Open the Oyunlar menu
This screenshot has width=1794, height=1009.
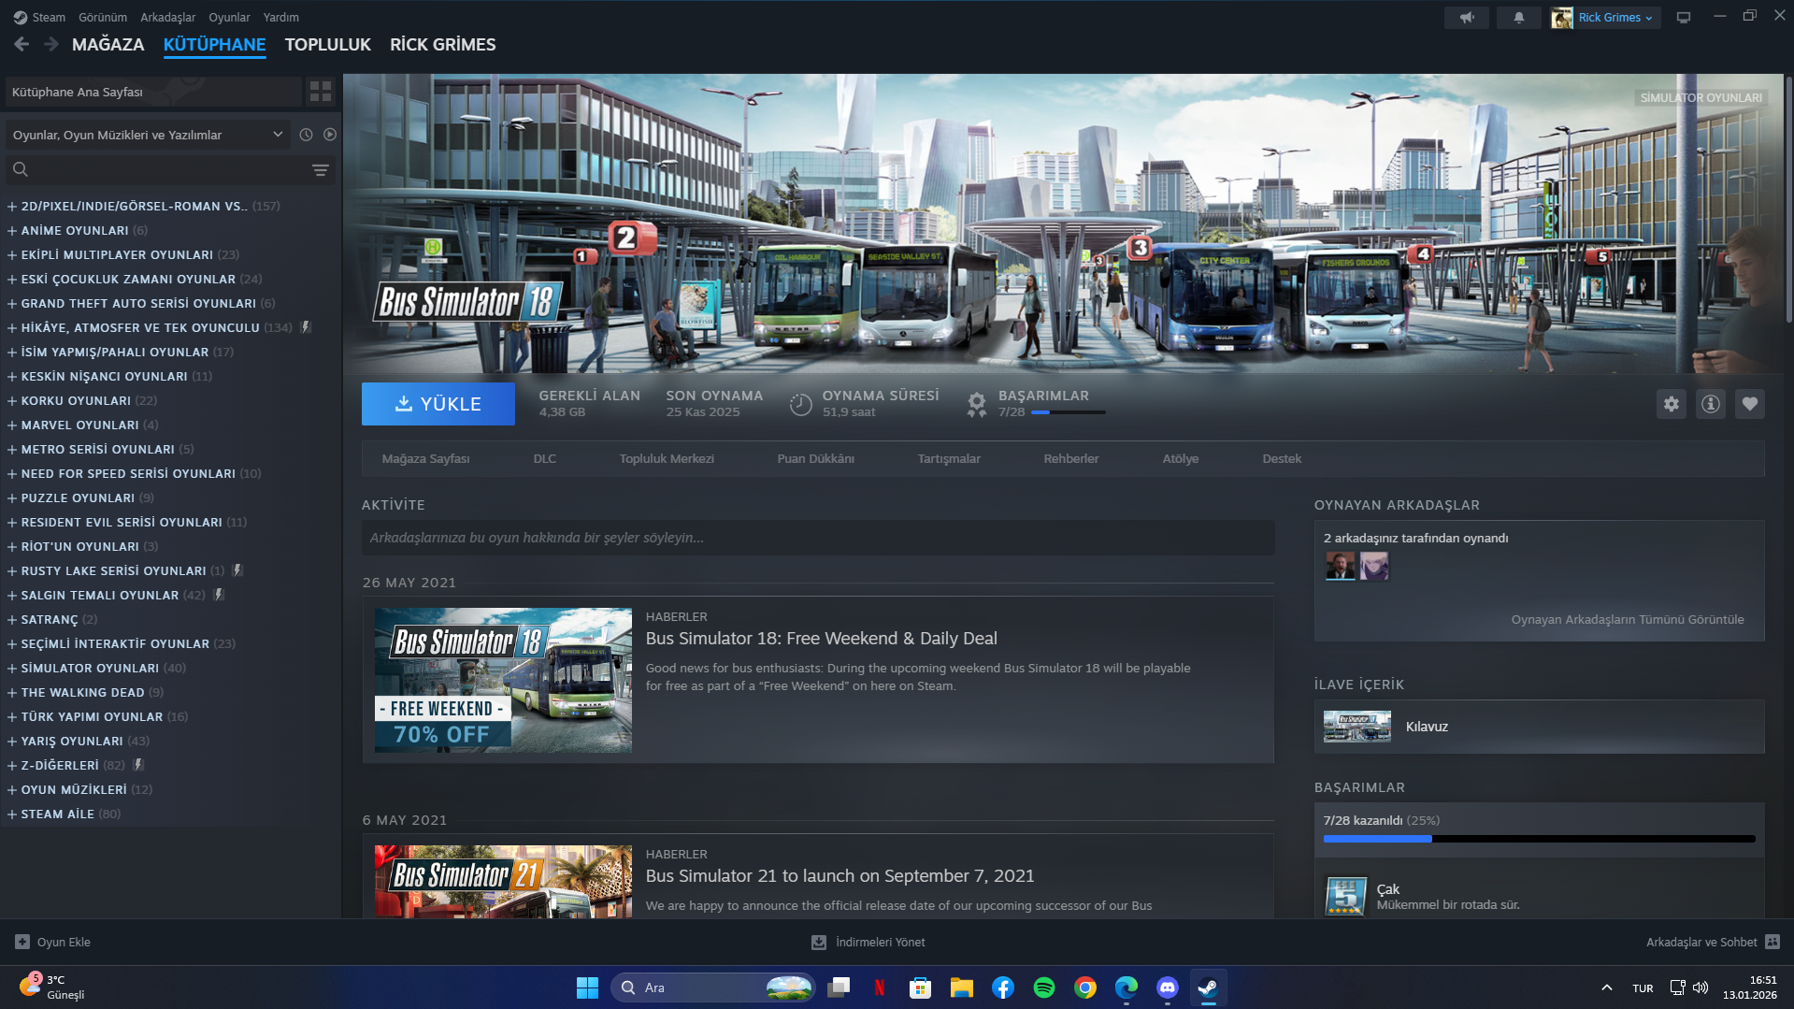[229, 18]
